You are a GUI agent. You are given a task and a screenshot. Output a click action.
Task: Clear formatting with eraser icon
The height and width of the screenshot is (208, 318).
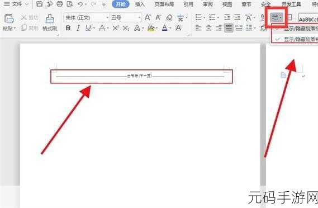169,18
